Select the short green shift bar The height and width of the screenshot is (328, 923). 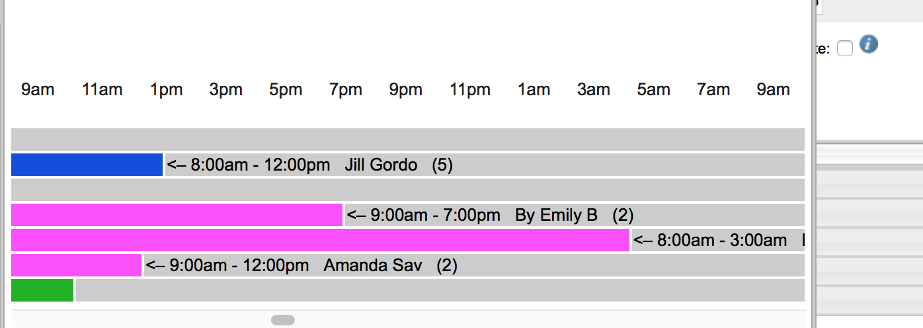tap(42, 290)
